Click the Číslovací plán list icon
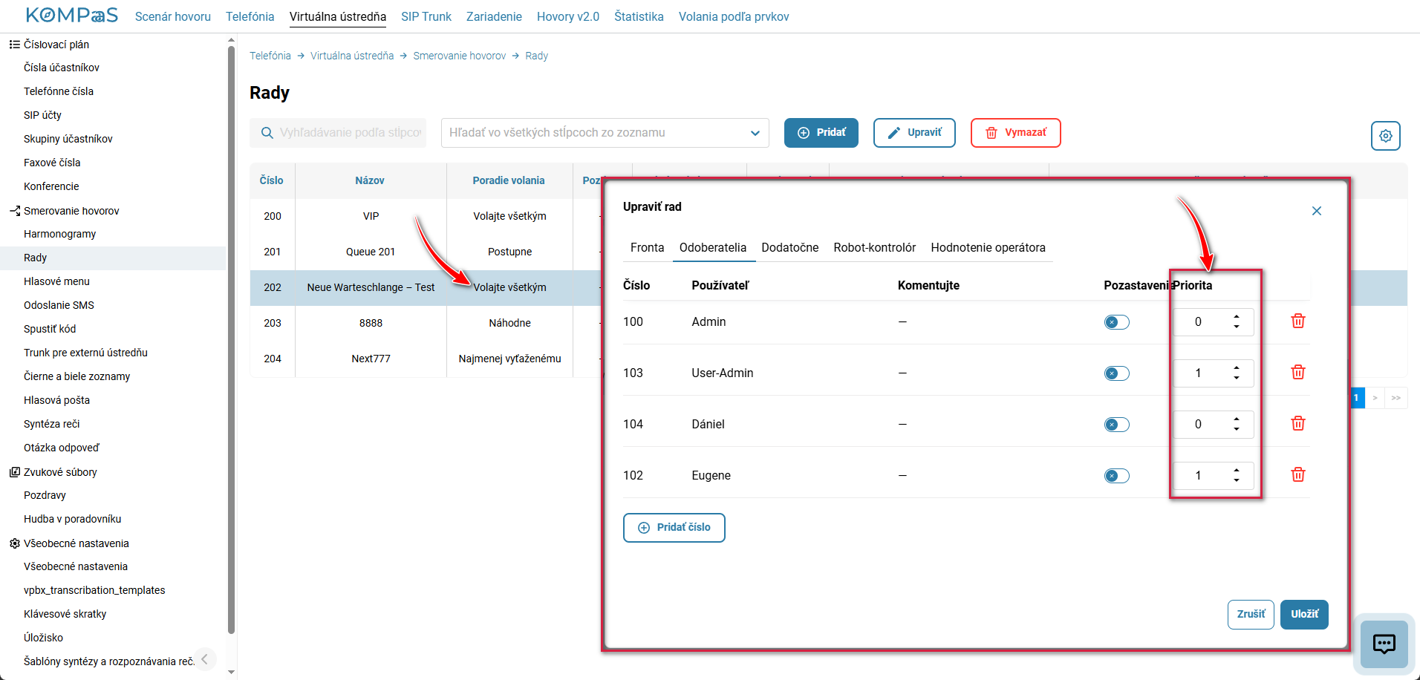 coord(14,45)
